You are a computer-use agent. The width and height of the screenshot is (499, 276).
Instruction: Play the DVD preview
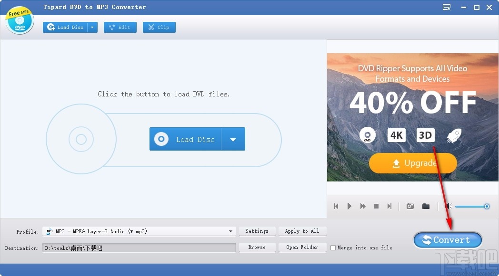pyautogui.click(x=349, y=206)
